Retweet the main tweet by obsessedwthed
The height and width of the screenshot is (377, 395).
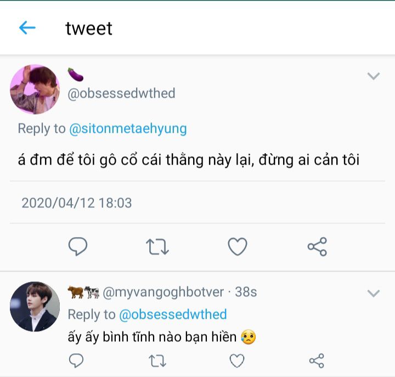pyautogui.click(x=157, y=247)
